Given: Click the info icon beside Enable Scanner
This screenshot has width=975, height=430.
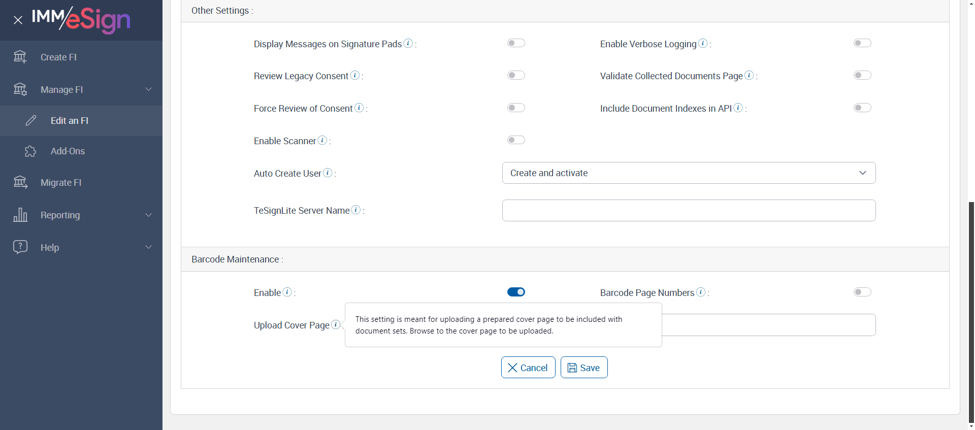Looking at the screenshot, I should point(322,140).
